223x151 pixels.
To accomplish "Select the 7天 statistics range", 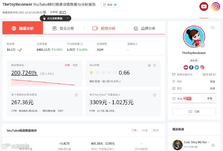I will [134, 130].
